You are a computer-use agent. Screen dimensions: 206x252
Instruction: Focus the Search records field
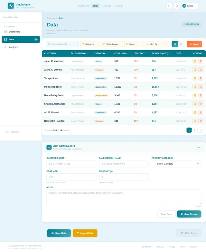pos(62,44)
